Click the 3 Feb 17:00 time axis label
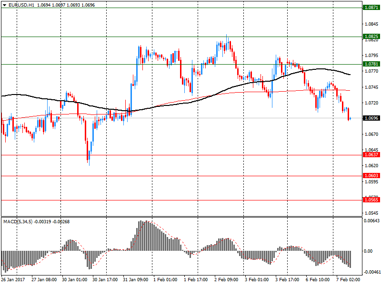The width and height of the screenshot is (381, 285). tap(287, 280)
